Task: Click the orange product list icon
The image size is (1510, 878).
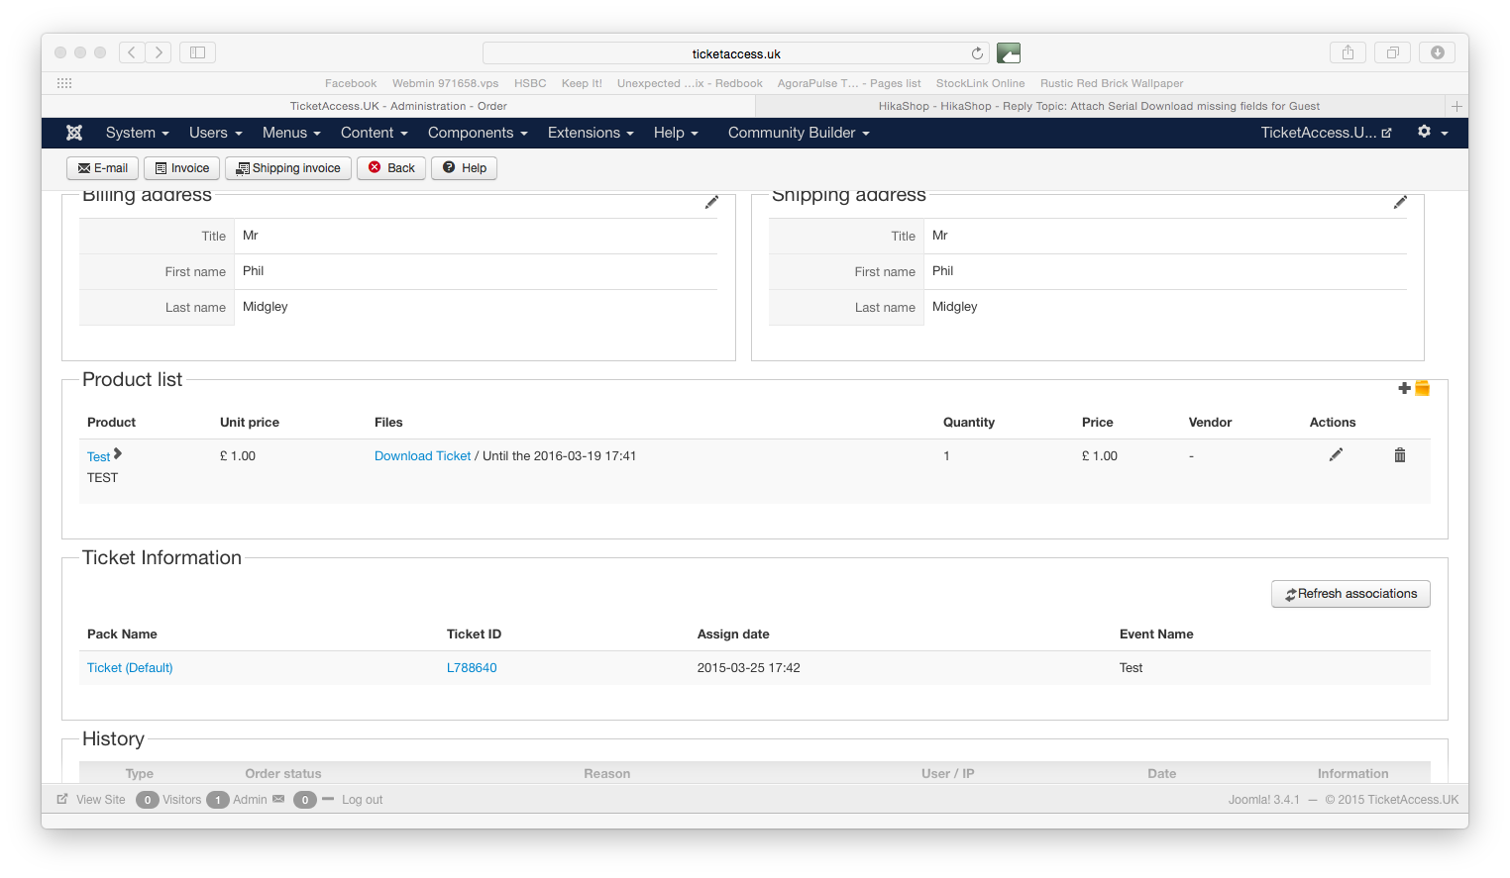Action: (1422, 388)
